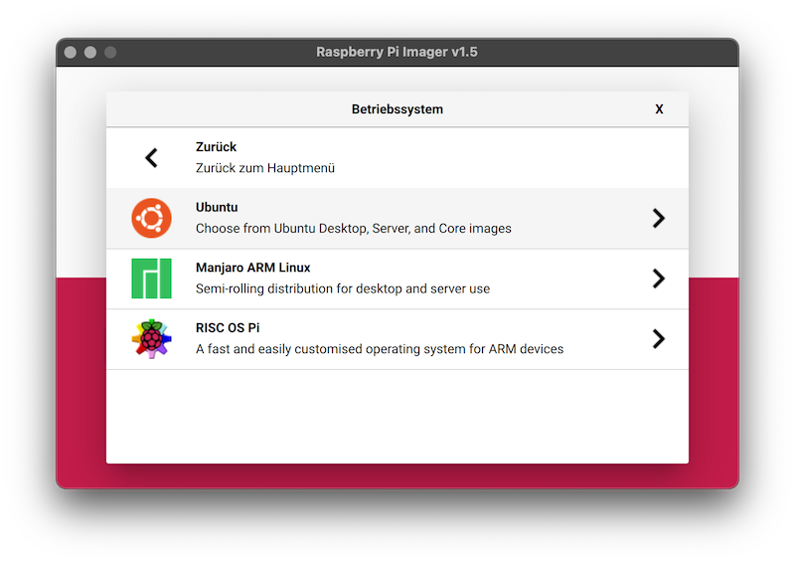Click the Raspberry Pi Imager v1.5 title
Viewport: 795px width, 563px height.
tap(397, 52)
